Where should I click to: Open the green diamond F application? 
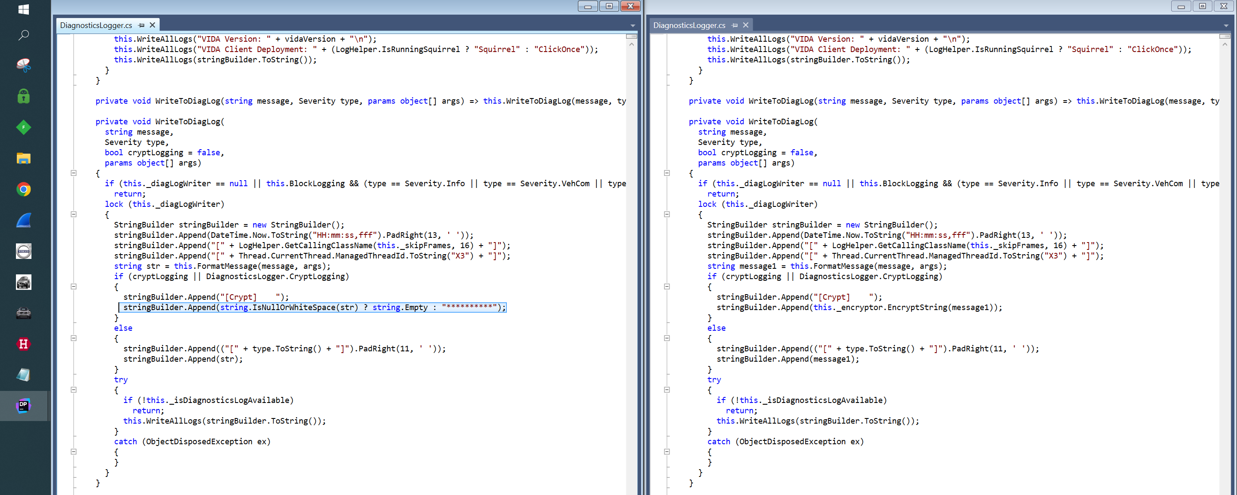tap(23, 127)
